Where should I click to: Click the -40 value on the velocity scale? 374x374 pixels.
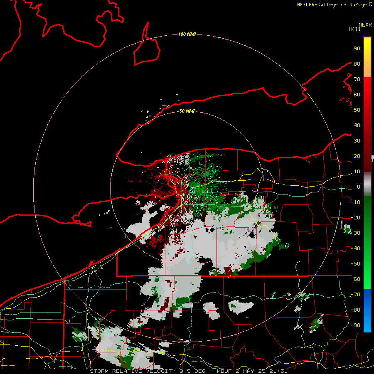355,249
